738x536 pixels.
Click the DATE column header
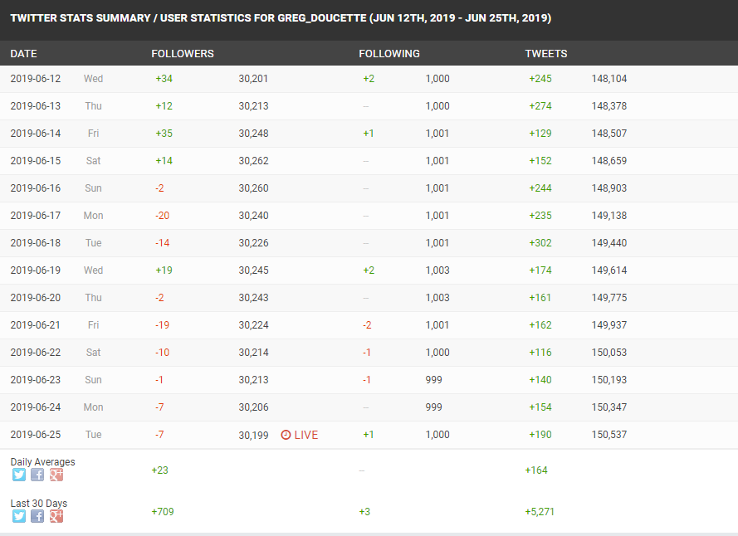point(23,54)
